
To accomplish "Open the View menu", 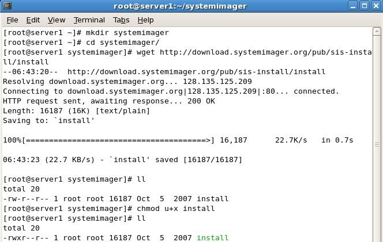I will click(57, 20).
